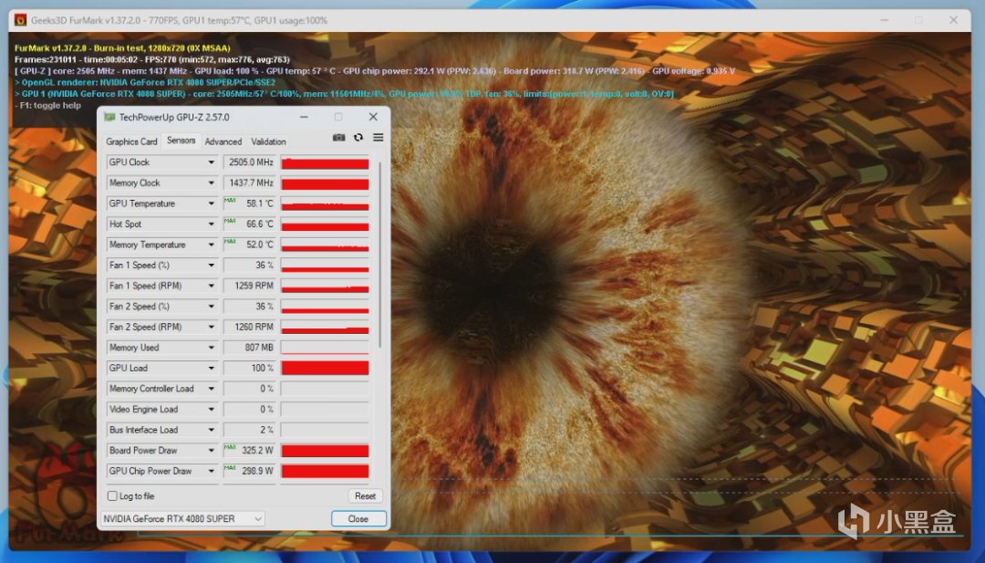Image resolution: width=985 pixels, height=563 pixels.
Task: Click the GPU-Z screenshot camera icon
Action: [x=338, y=138]
